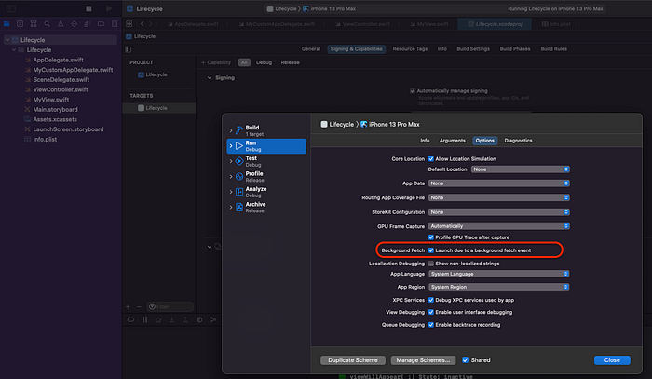Open the App Region dropdown
This screenshot has width=652, height=379.
pyautogui.click(x=499, y=287)
